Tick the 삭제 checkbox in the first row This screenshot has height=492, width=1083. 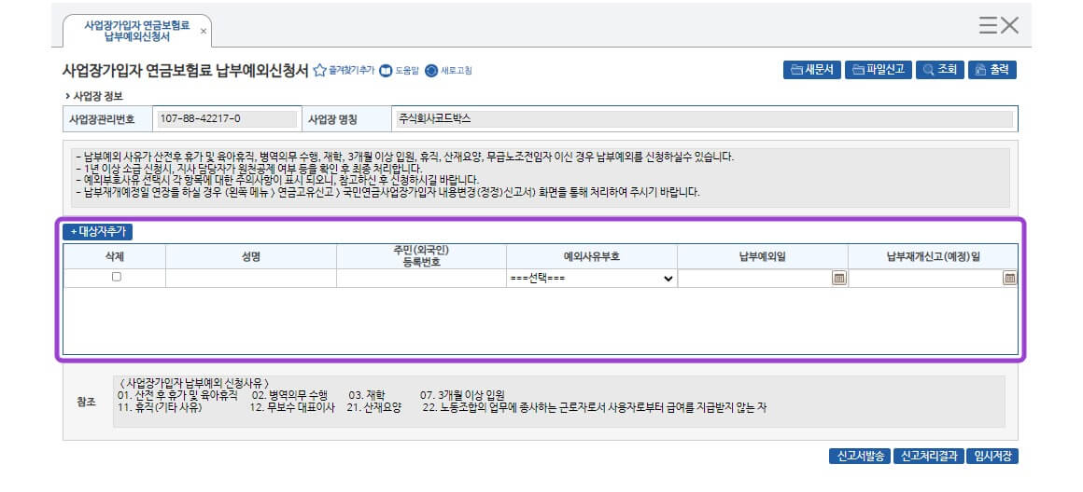tap(116, 277)
